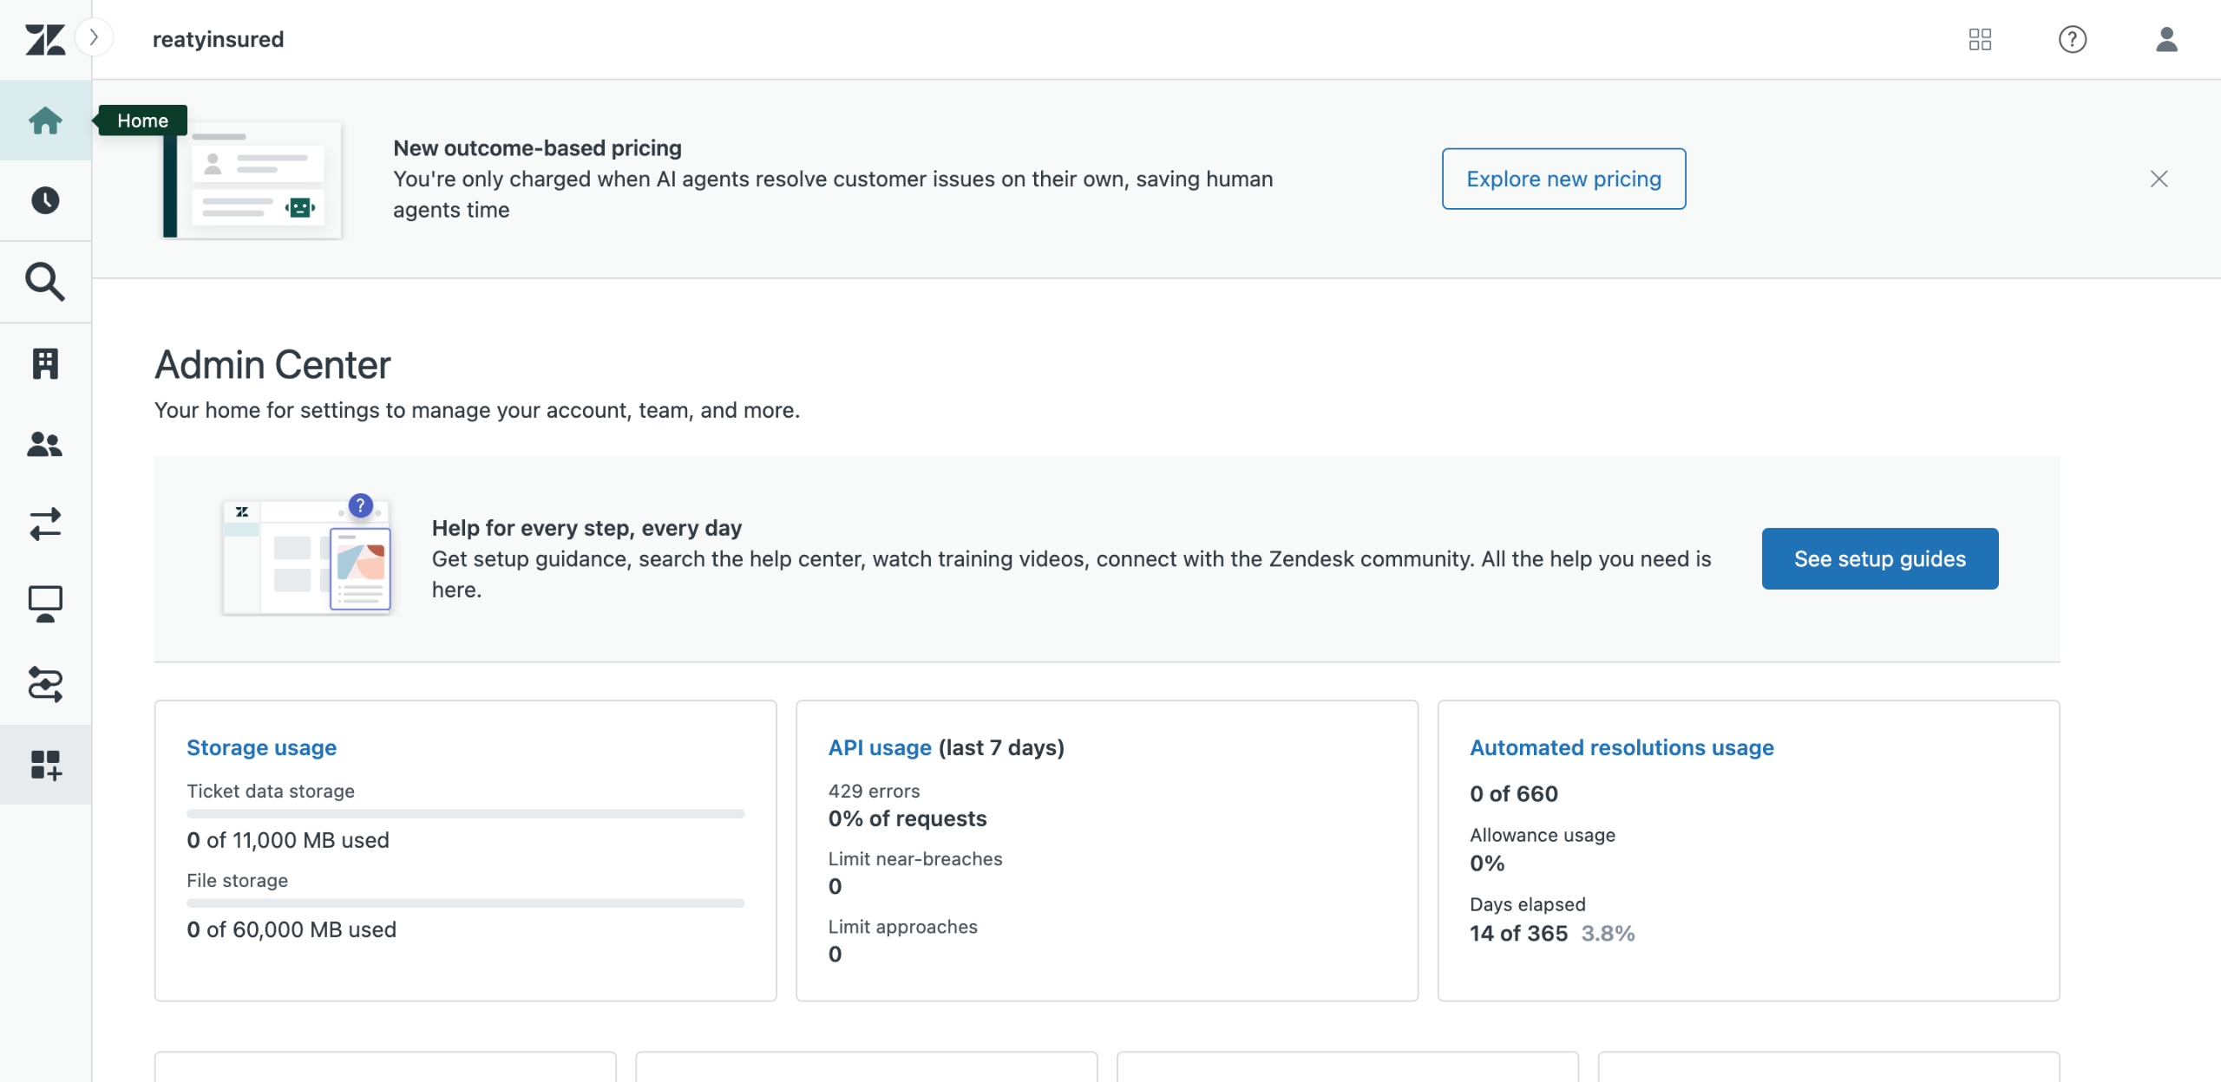Viewport: 2221px width, 1082px height.
Task: Open the user profile menu
Action: tap(2166, 39)
